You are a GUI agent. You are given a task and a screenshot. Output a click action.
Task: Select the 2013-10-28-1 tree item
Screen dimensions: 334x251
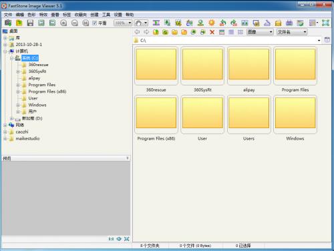(29, 45)
